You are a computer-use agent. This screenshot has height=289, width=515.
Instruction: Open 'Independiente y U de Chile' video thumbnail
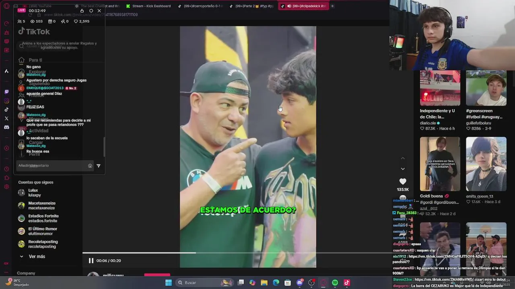tap(440, 88)
